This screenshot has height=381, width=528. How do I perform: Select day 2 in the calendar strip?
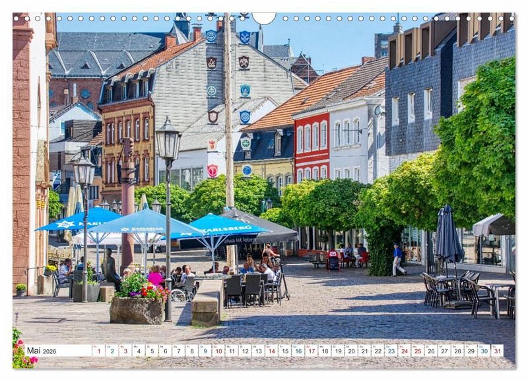point(112,351)
